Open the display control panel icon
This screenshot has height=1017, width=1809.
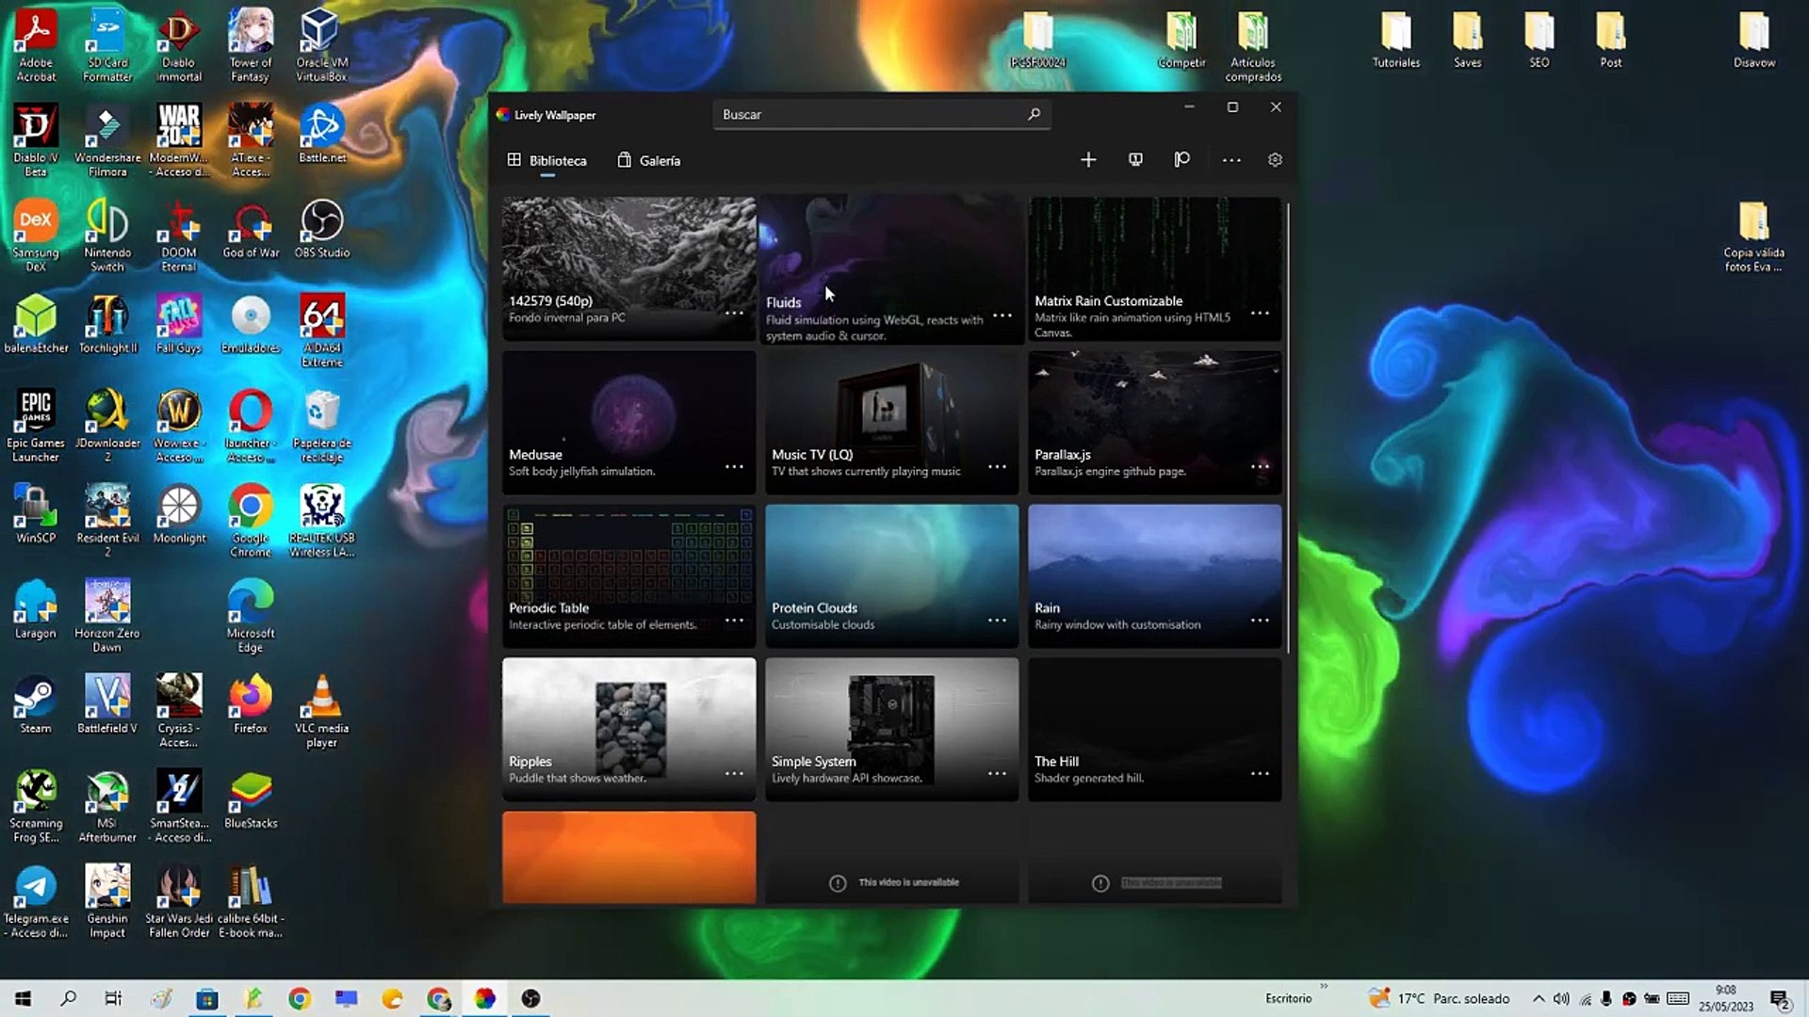tap(1135, 160)
